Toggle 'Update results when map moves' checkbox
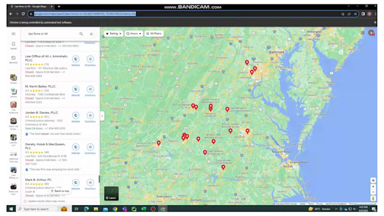384x216 pixels. pyautogui.click(x=25, y=201)
